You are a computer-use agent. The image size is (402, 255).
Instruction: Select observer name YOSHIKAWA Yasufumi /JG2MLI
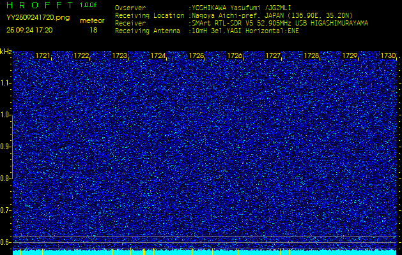pos(242,8)
